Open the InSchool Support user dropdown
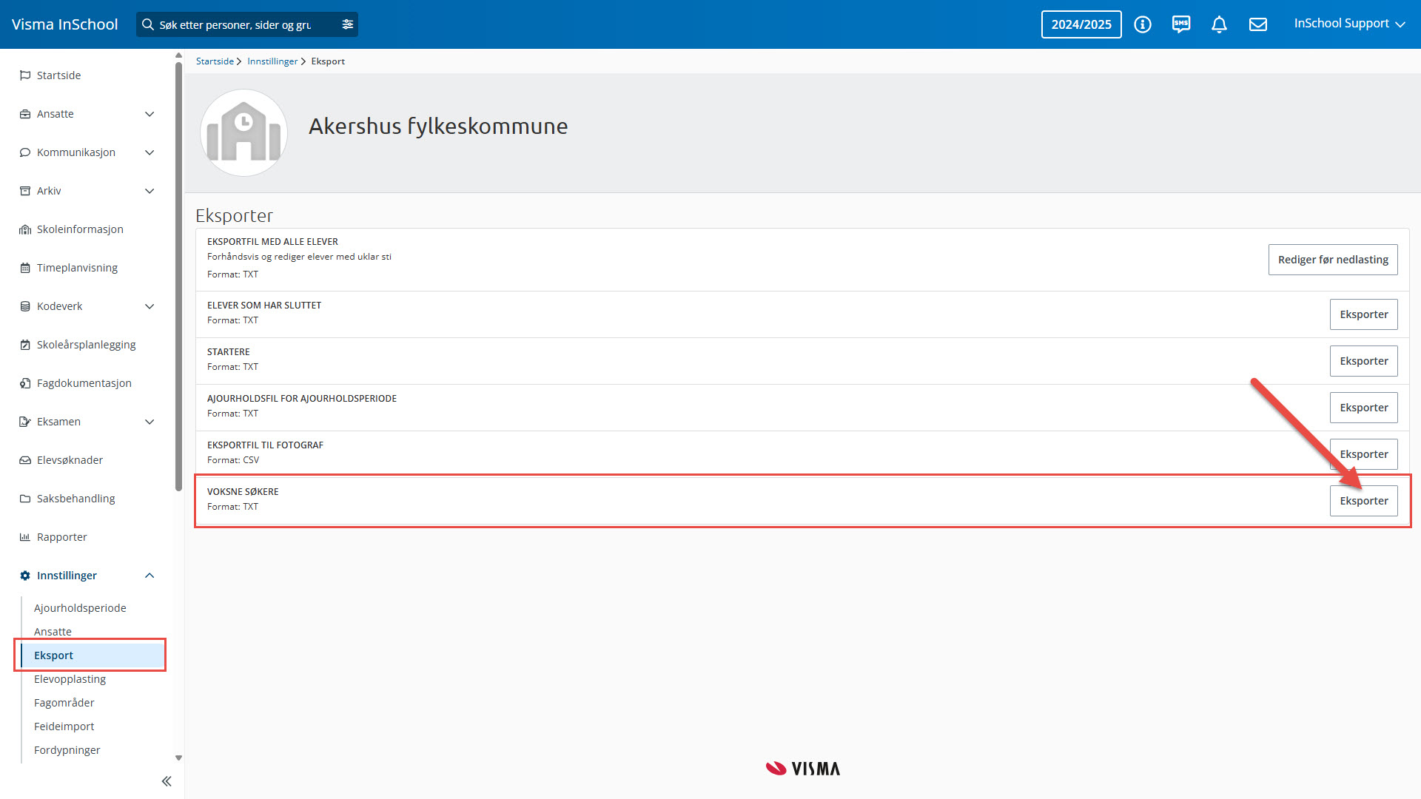Screen dimensions: 1421x799 1349,24
